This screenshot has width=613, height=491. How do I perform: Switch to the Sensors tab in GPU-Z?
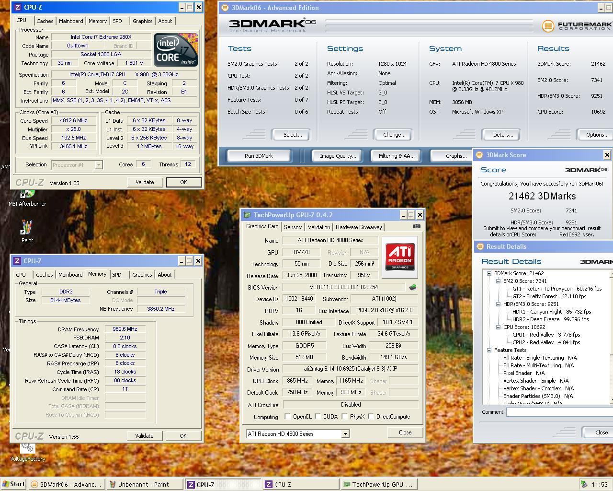point(293,227)
